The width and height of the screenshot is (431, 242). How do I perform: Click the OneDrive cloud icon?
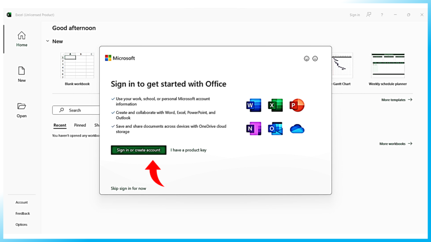[x=297, y=129]
